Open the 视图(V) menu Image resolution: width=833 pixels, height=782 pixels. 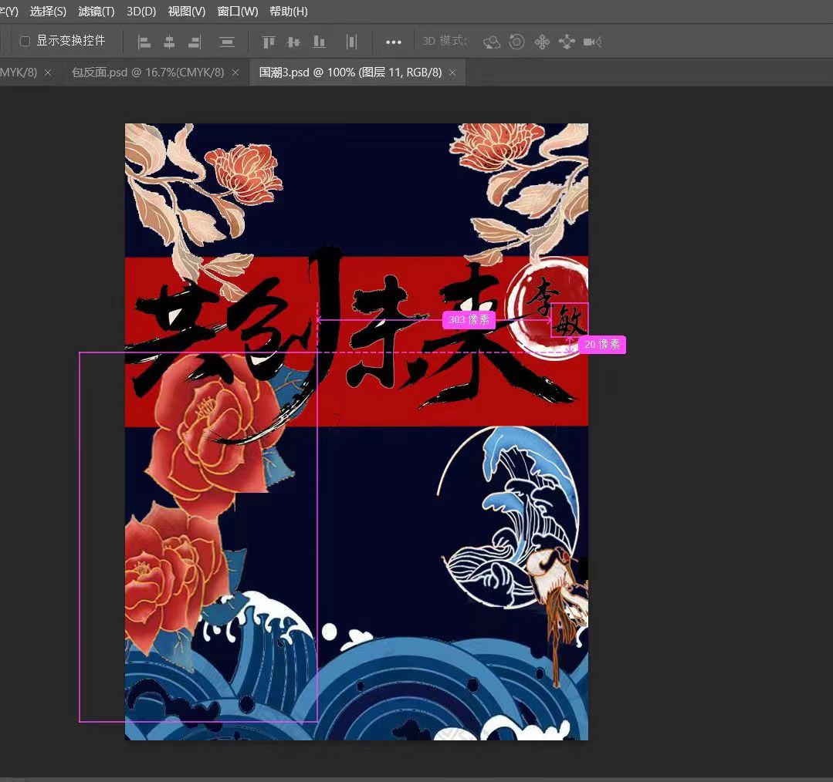187,11
